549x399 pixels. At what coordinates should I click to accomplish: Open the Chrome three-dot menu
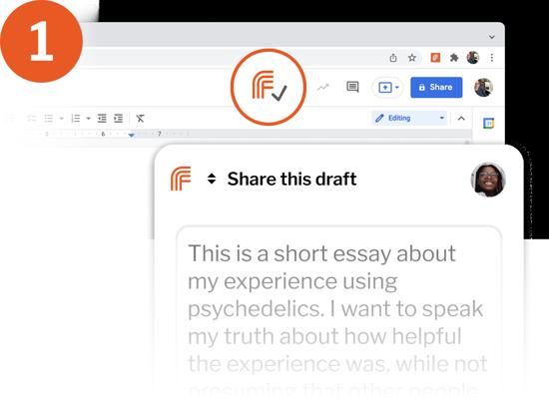coord(492,58)
